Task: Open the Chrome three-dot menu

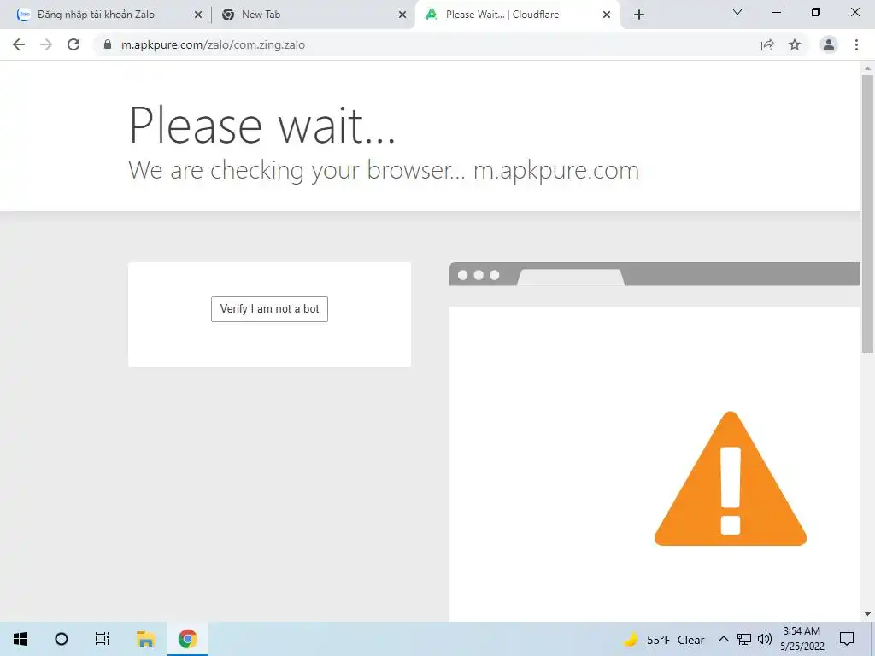Action: pyautogui.click(x=856, y=44)
